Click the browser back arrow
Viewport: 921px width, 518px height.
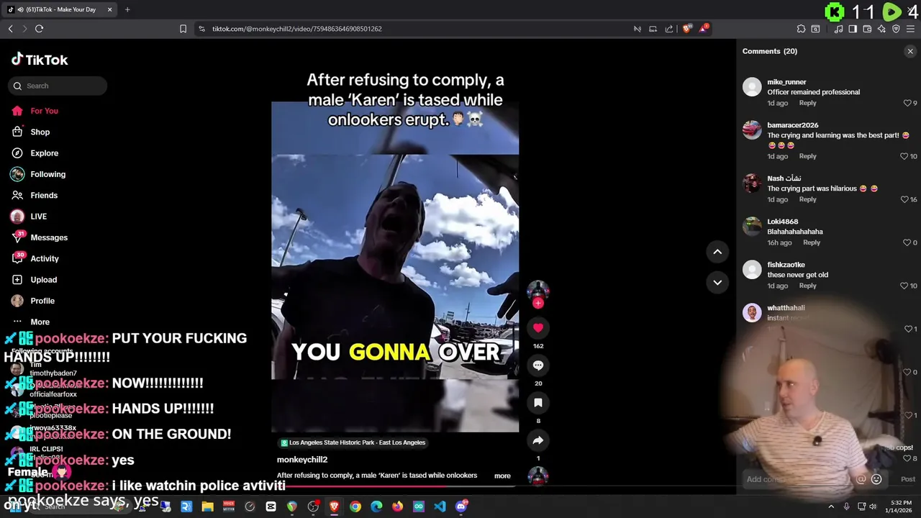[10, 29]
